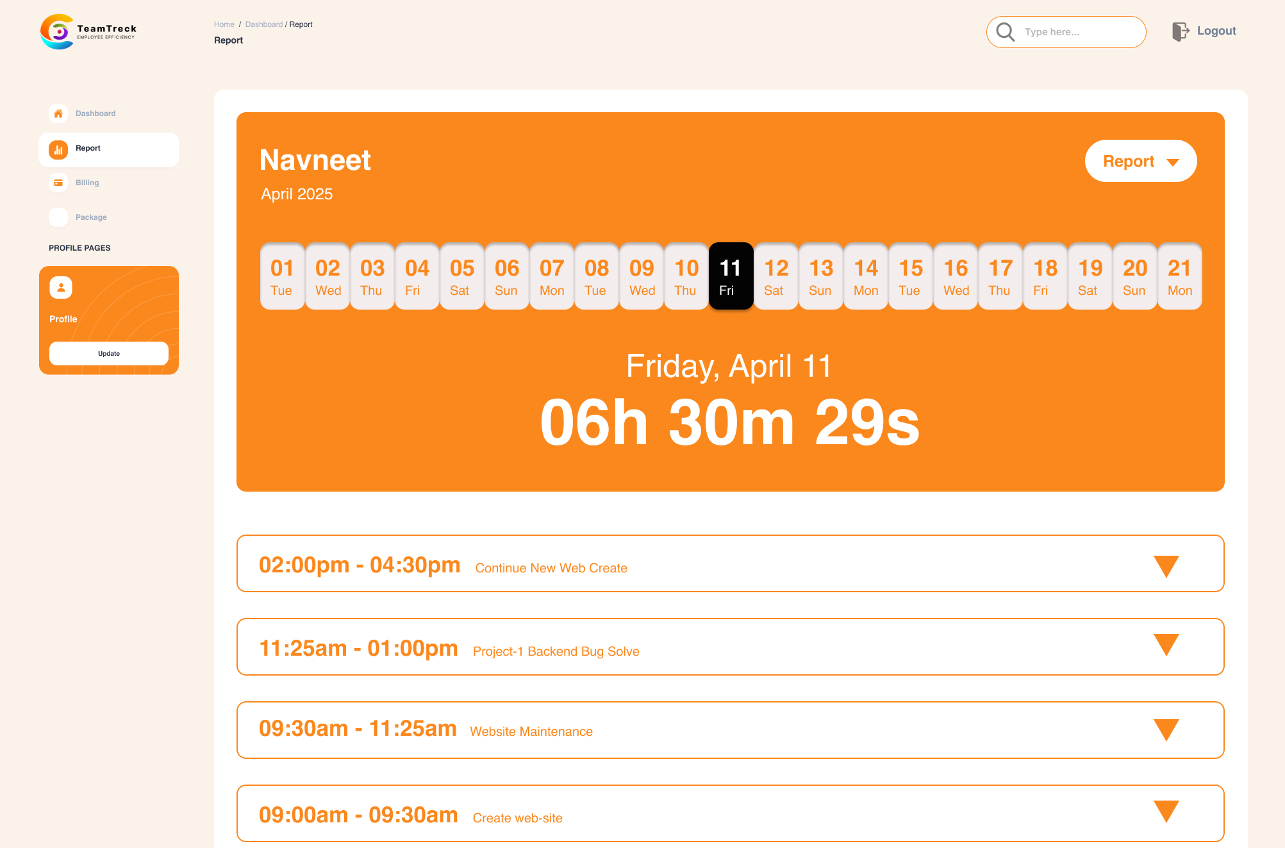Screen dimensions: 1285x848
Task: Select date 07 Mon
Action: tap(552, 276)
